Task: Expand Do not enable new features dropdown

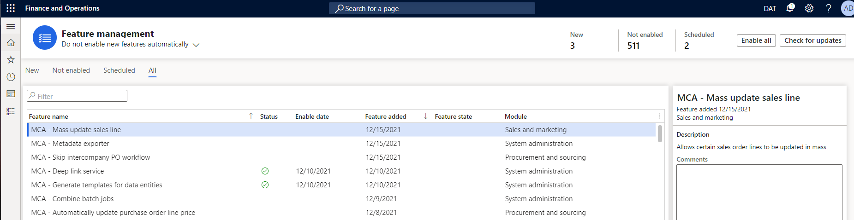Action: 196,45
